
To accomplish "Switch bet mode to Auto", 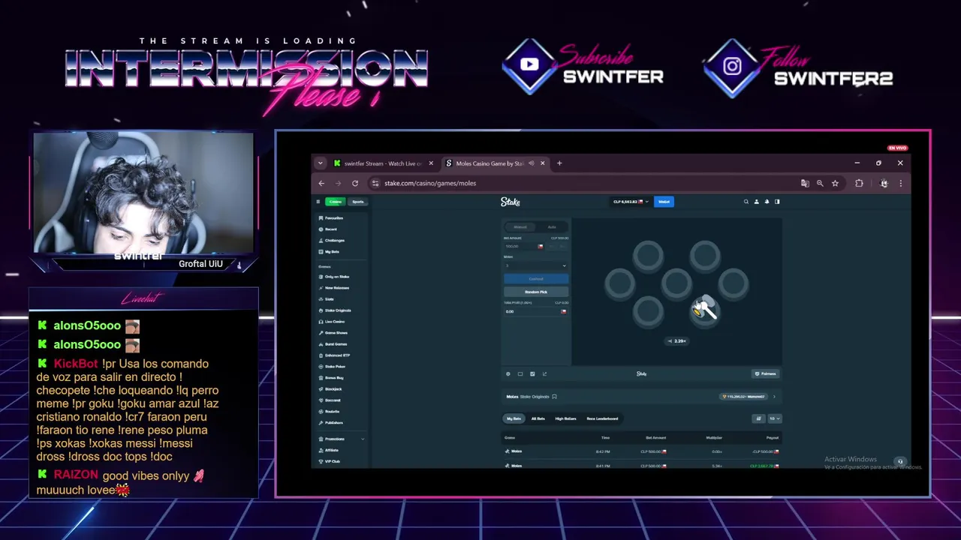I will point(552,226).
